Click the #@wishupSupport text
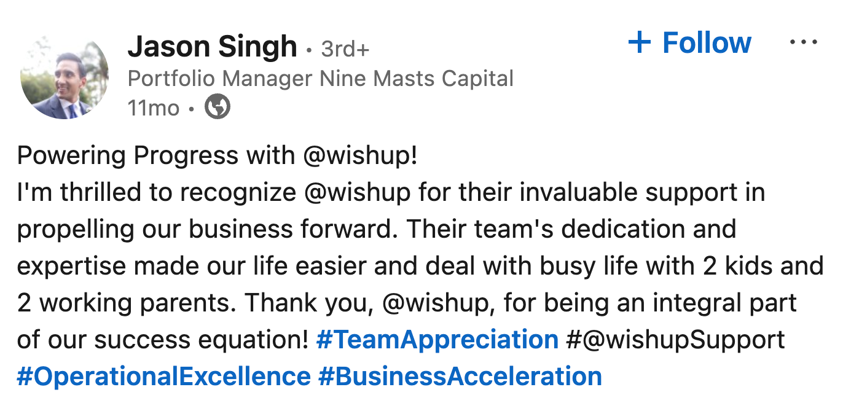 [676, 339]
